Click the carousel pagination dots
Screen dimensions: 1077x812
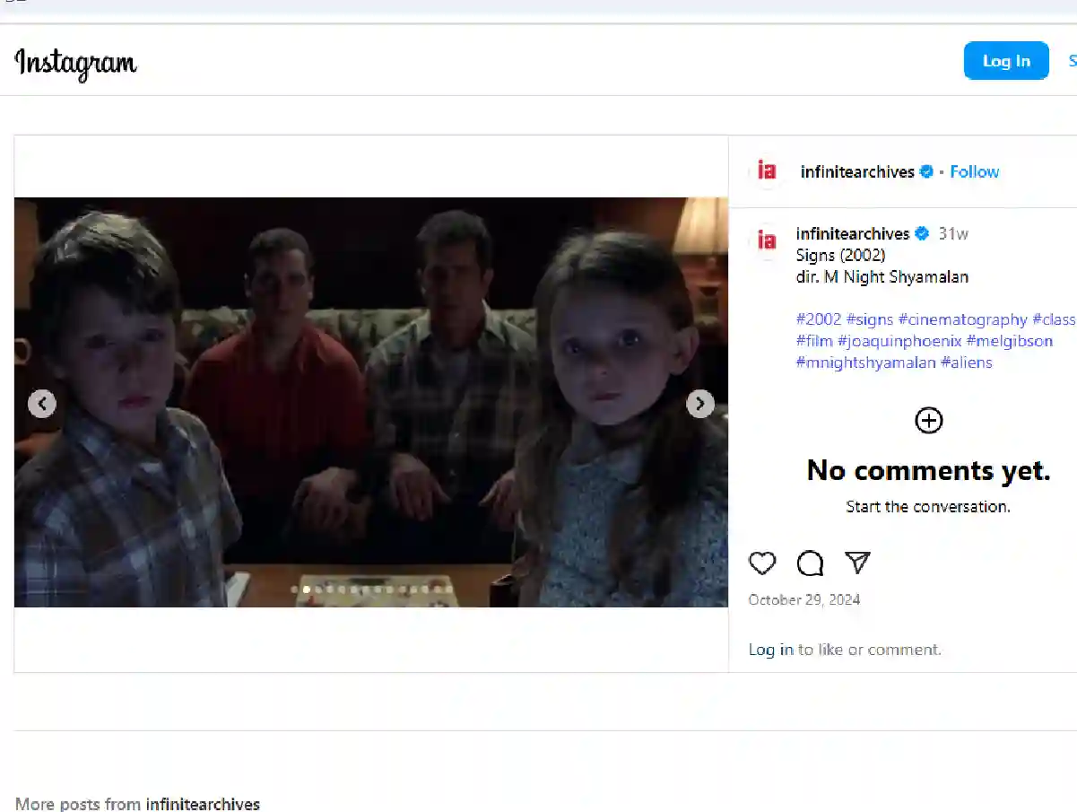pos(372,589)
